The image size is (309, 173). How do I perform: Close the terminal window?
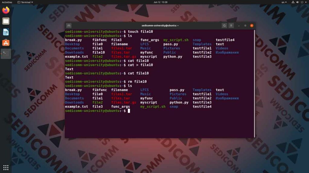pos(252,26)
